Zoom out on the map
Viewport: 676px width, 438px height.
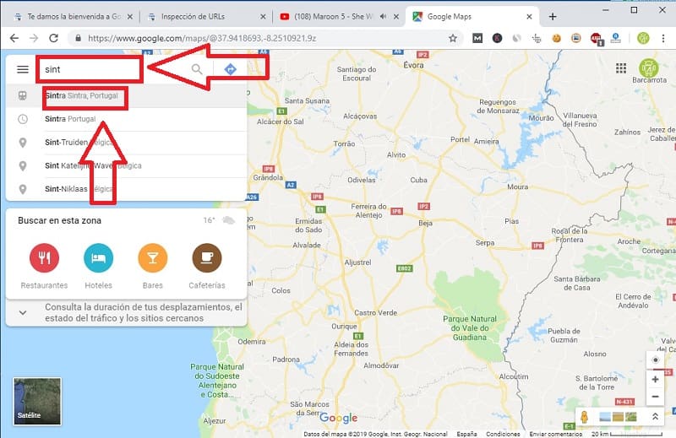656,397
